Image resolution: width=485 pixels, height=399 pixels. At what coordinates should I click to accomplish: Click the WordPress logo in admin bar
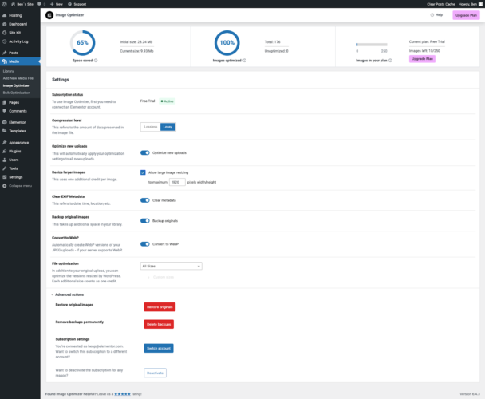(5, 3)
